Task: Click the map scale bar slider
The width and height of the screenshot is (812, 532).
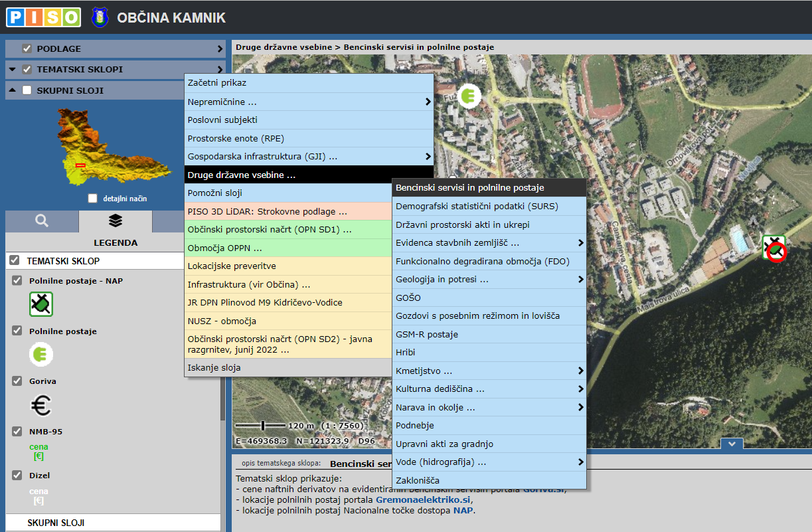Action: (x=264, y=425)
